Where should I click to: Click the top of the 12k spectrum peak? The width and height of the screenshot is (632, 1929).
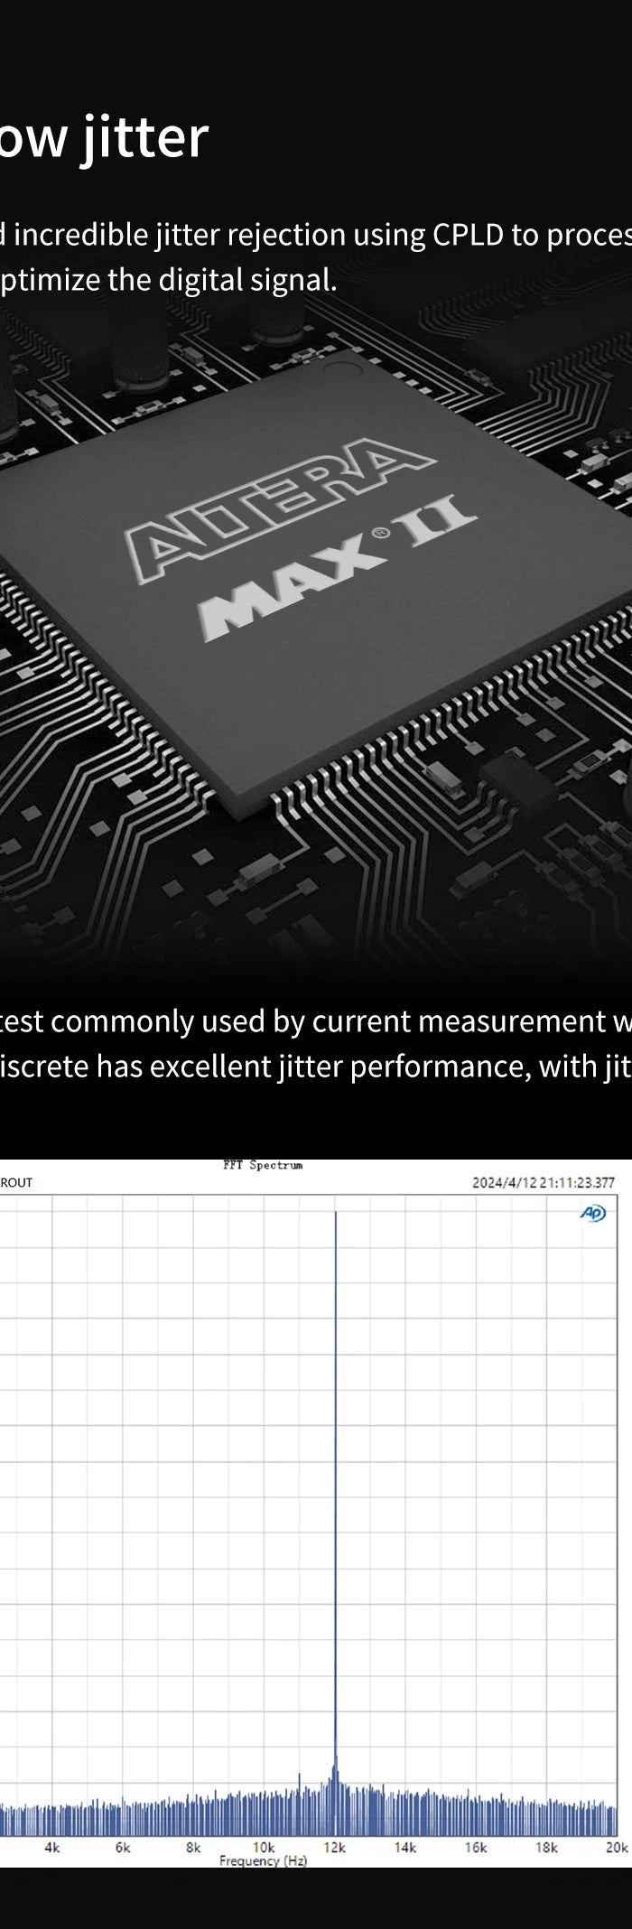tap(335, 1215)
